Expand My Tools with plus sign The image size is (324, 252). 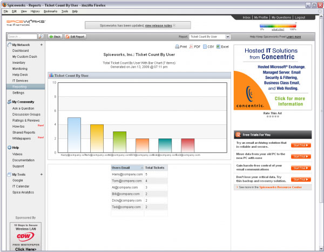42,175
